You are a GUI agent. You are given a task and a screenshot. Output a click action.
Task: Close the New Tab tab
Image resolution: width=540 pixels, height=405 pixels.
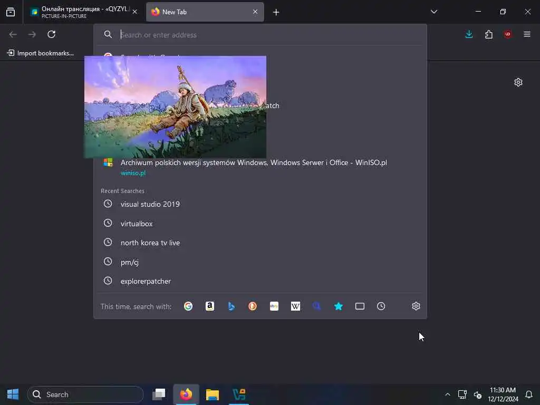[255, 12]
